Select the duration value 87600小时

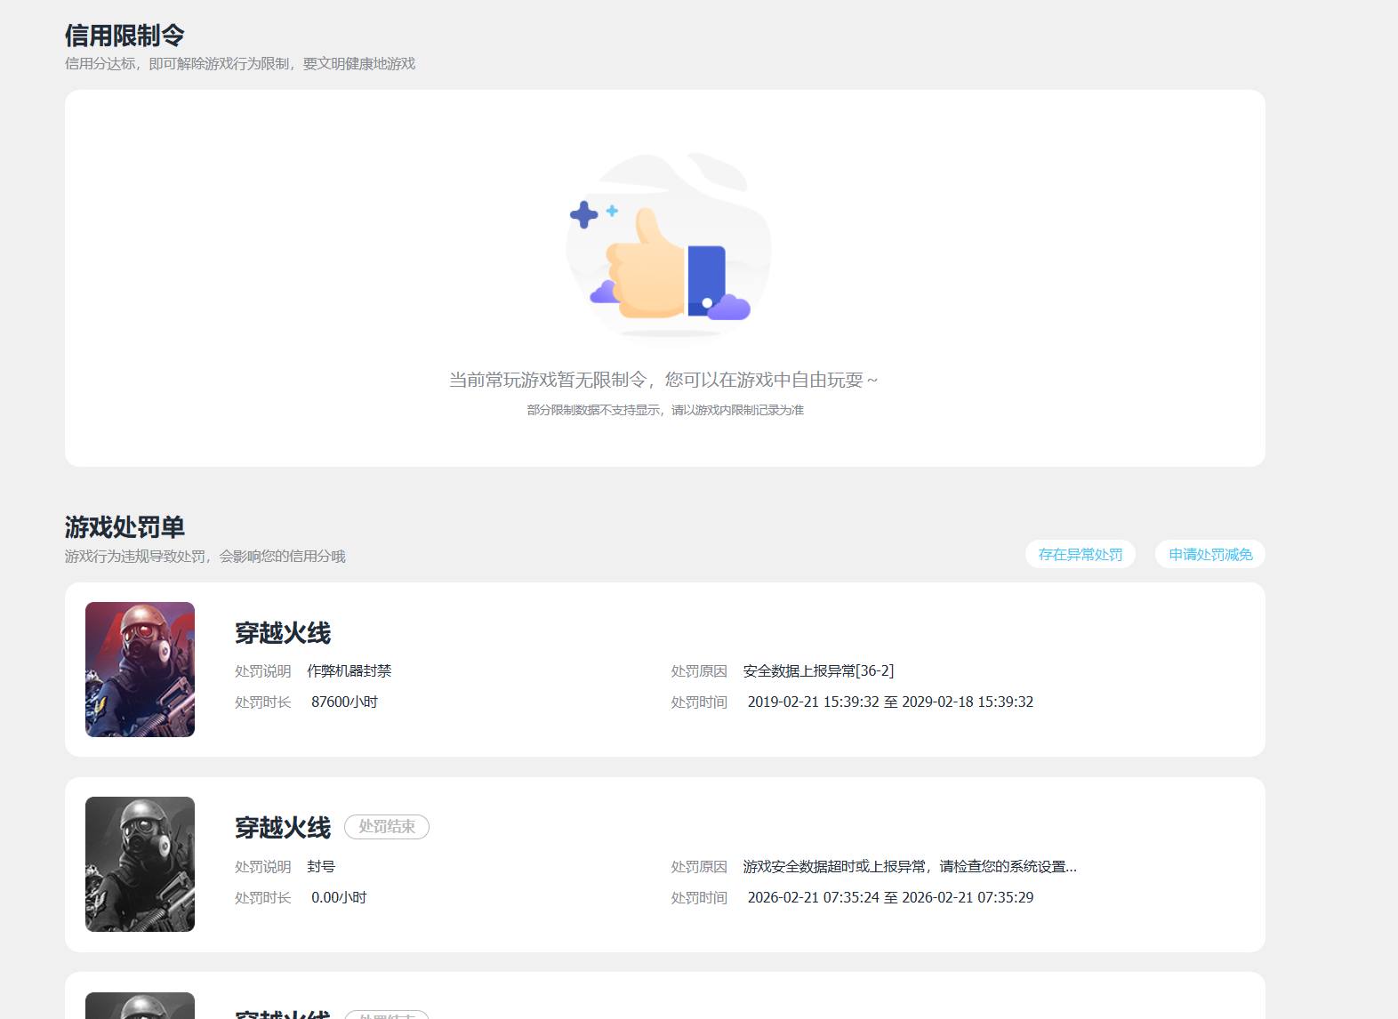345,702
